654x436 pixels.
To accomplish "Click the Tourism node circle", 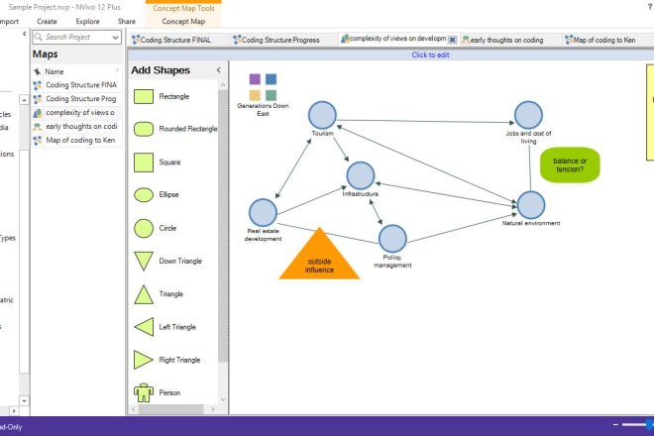I will [322, 115].
